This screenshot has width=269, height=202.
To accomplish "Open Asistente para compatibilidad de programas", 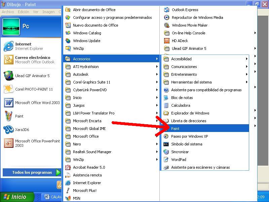I will coord(205,90).
